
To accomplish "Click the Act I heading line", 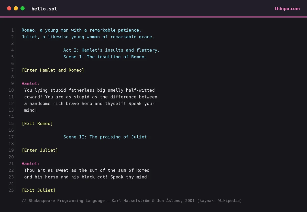I will click(112, 50).
